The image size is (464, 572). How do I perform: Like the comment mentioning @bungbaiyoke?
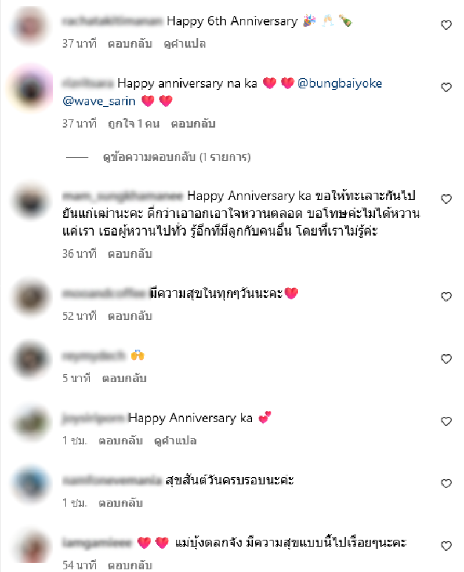point(446,87)
